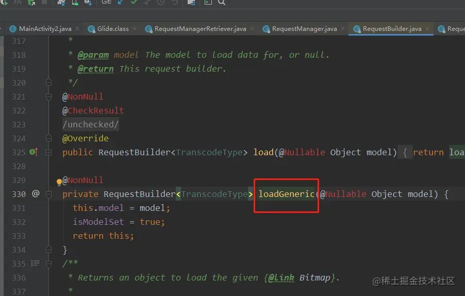Image resolution: width=465 pixels, height=296 pixels.
Task: Click the loadGeneric method name
Action: pos(286,194)
